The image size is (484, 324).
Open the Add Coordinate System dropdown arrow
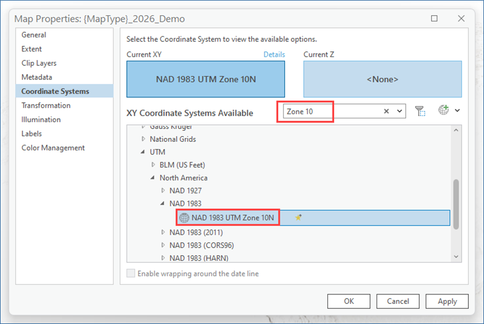point(457,111)
